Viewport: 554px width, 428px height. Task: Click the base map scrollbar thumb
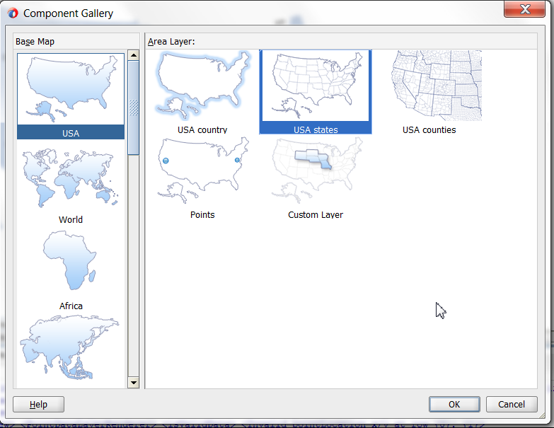pos(134,108)
